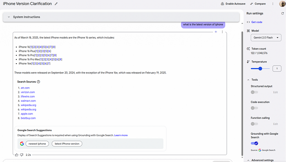This screenshot has height=162, width=286.
Task: Click the user prompt message bubble
Action: [203, 24]
